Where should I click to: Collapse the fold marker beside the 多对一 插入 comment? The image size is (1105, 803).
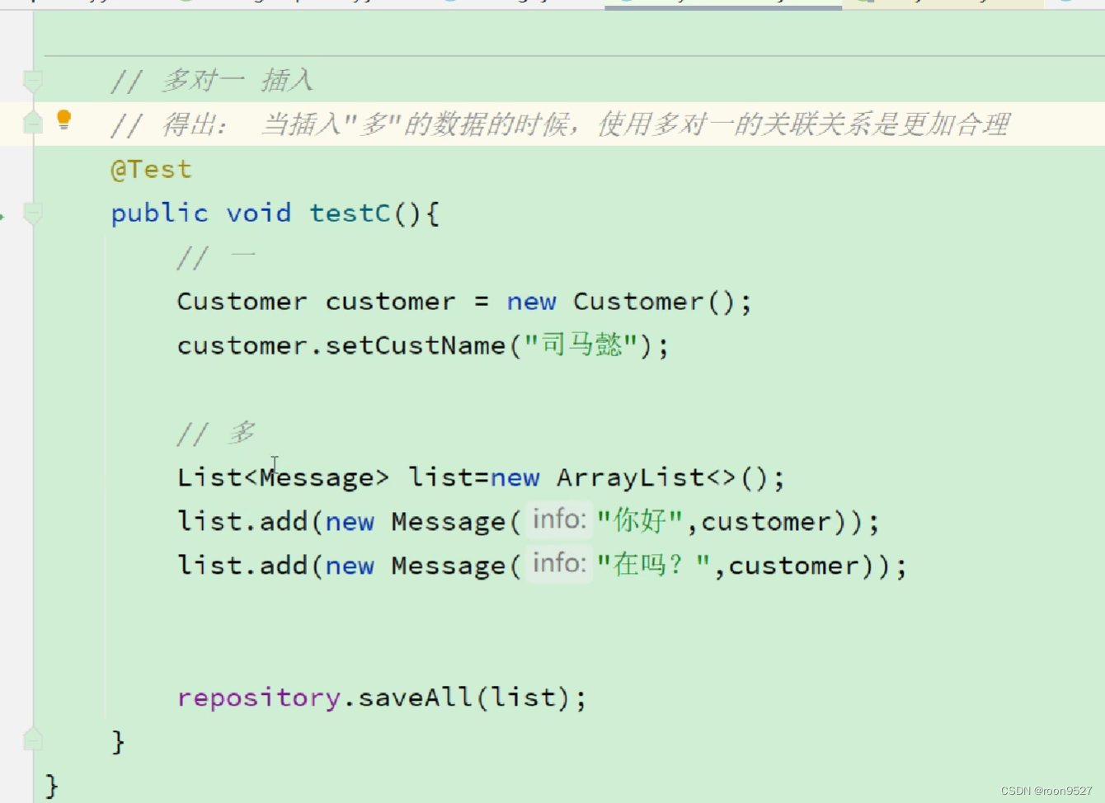coord(33,80)
